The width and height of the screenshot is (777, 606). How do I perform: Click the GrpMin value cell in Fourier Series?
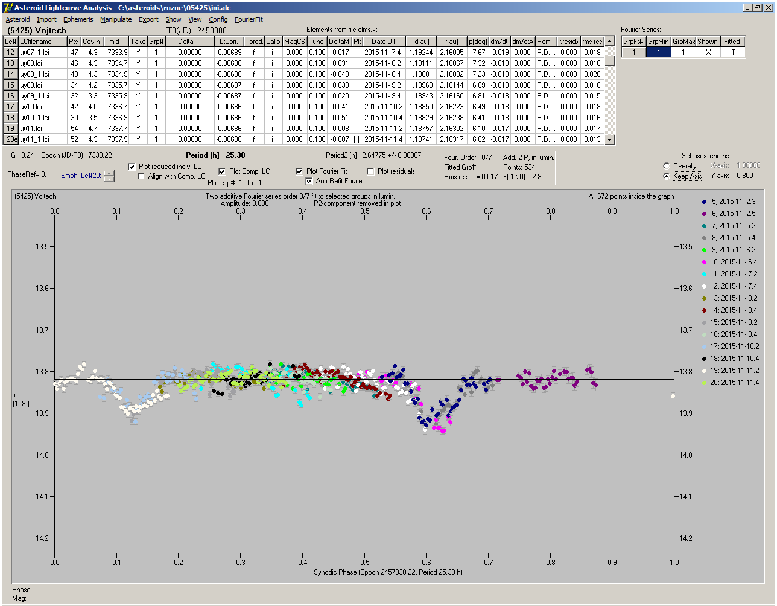click(x=658, y=53)
